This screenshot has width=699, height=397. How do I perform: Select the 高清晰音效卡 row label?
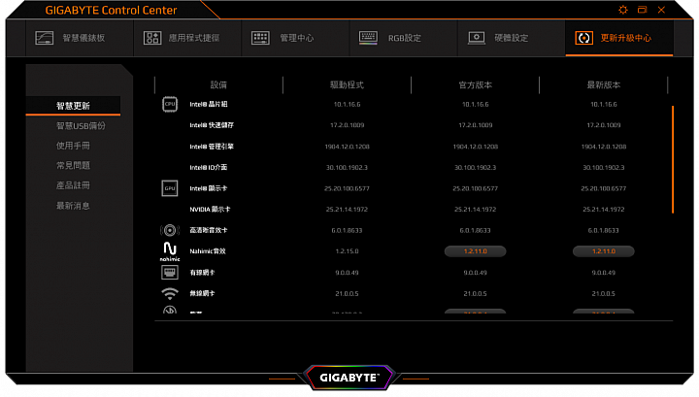209,230
